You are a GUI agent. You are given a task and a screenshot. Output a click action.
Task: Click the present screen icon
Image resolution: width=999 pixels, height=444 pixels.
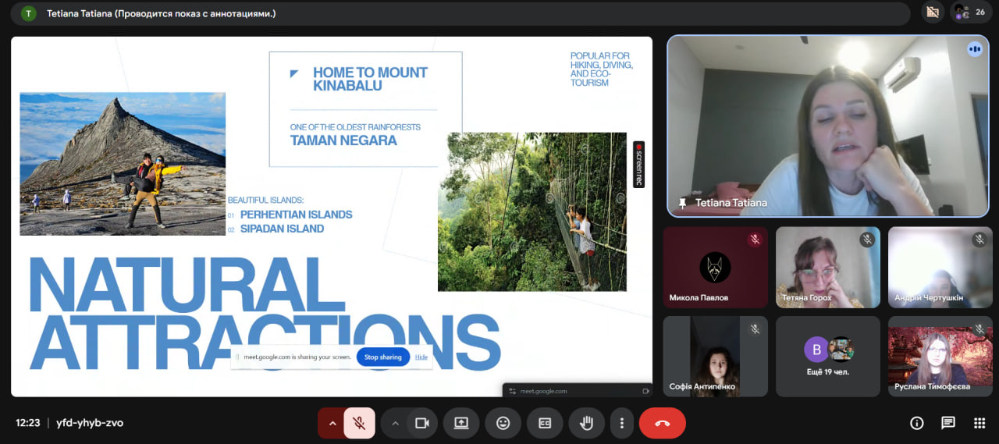[461, 423]
